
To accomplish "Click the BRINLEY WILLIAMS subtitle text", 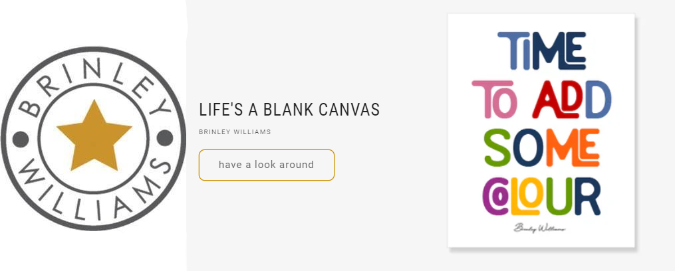I will click(235, 132).
